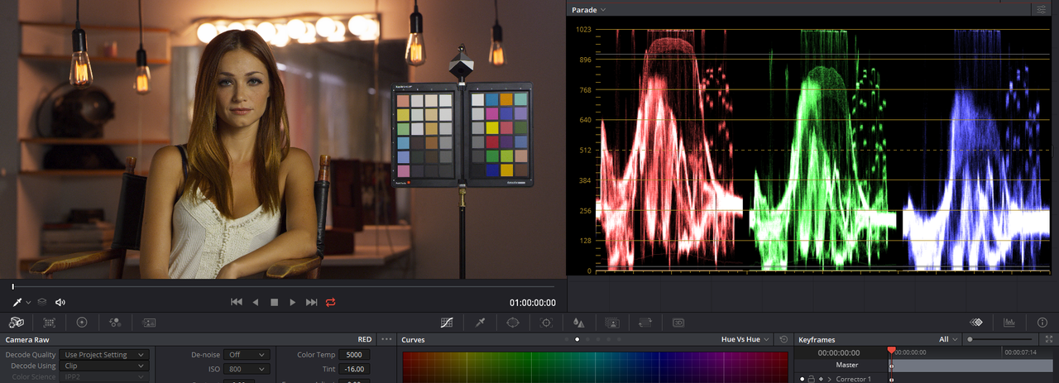Image resolution: width=1059 pixels, height=383 pixels.
Task: Open the Qualifier eyedropper palette
Action: [x=480, y=323]
